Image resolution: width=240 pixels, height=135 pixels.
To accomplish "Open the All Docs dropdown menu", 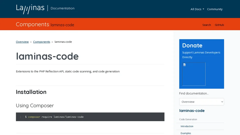I will pos(197,9).
